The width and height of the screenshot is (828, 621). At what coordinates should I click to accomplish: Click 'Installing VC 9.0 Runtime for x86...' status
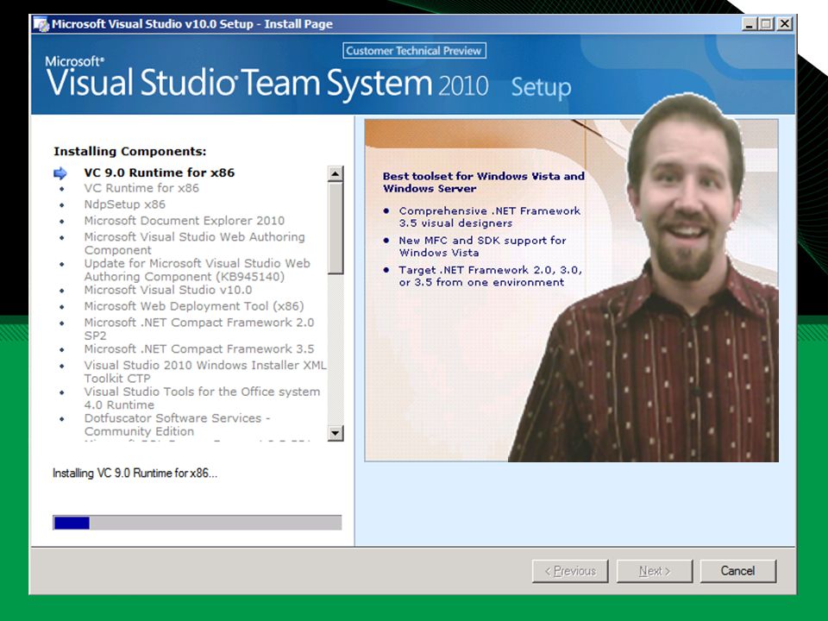[x=135, y=474]
